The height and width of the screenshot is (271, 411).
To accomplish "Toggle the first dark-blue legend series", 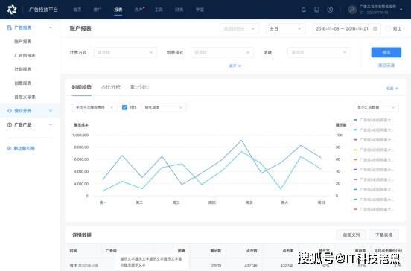I will click(373, 120).
